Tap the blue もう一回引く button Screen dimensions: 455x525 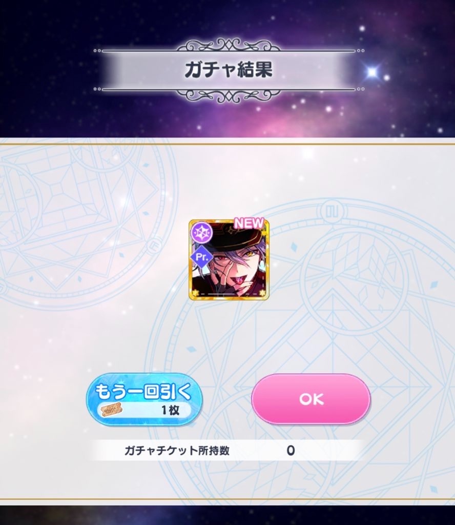pyautogui.click(x=144, y=399)
